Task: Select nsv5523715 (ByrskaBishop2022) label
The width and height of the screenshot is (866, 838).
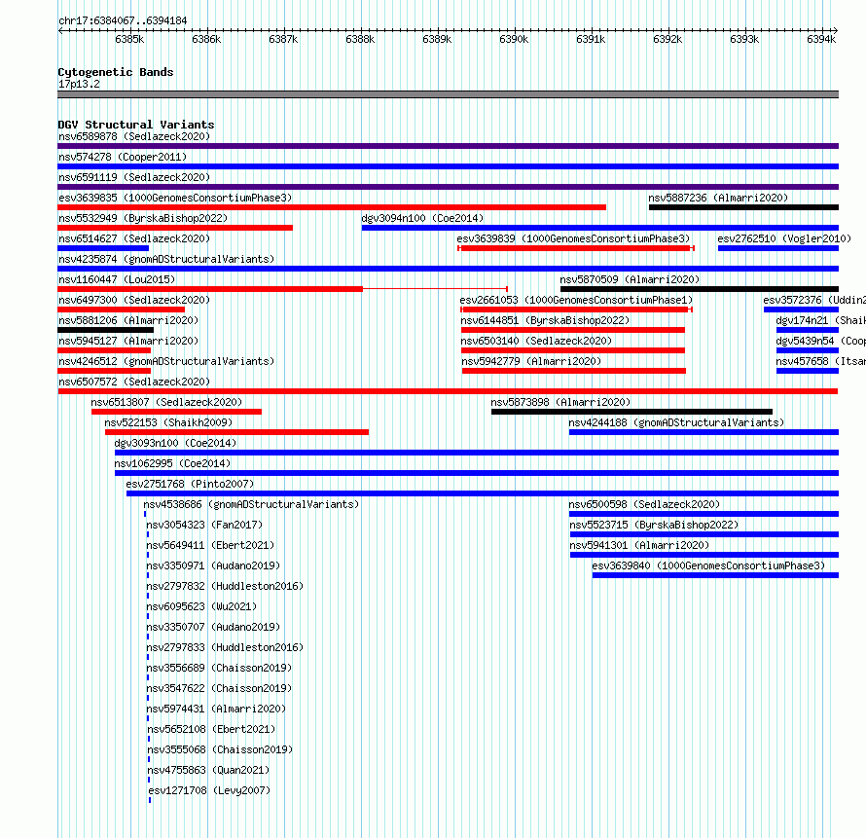Action: [x=654, y=525]
